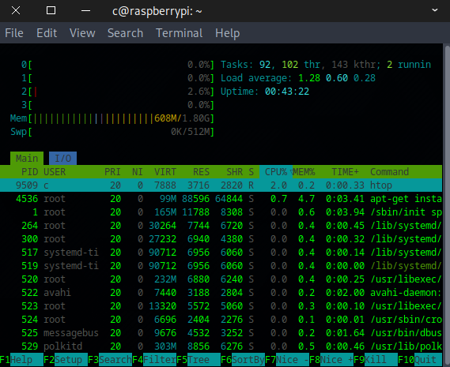Screen dimensions: 450x367
Task: Sort by the MEM% column header
Action: (304, 171)
